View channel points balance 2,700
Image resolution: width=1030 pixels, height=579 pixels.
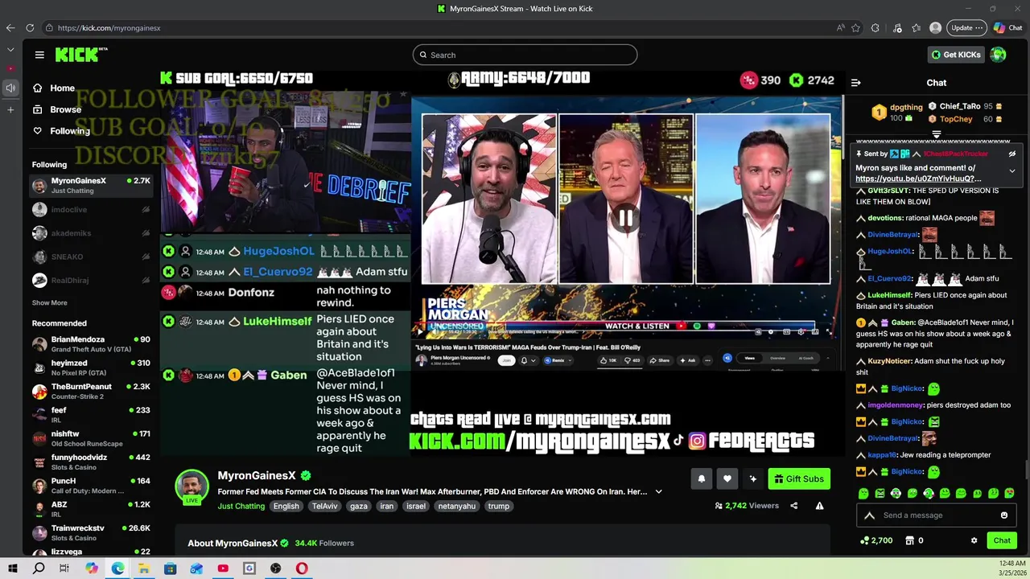(875, 540)
